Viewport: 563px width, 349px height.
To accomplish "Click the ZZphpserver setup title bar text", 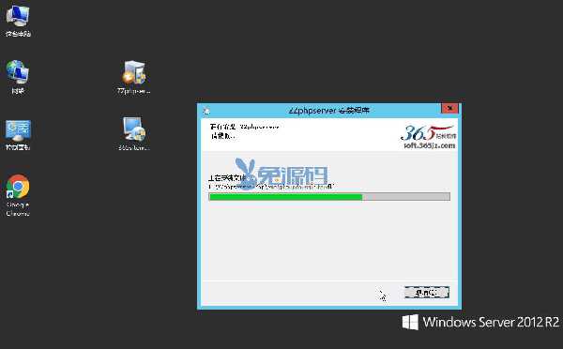I will [329, 110].
